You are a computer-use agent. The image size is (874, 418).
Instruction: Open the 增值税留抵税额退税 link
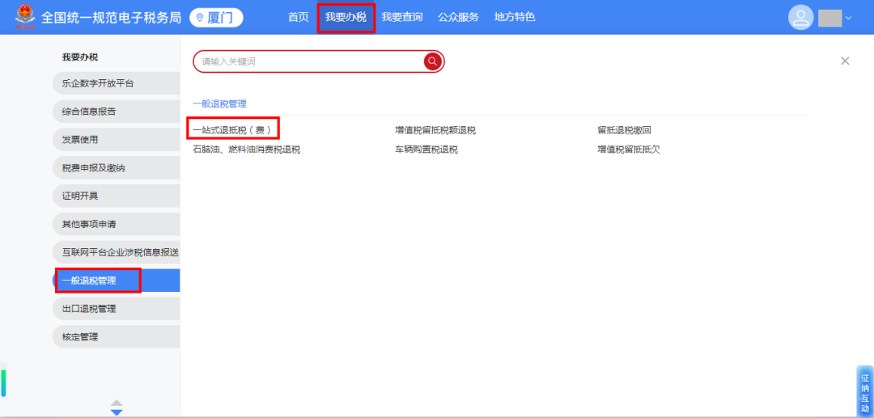[435, 130]
